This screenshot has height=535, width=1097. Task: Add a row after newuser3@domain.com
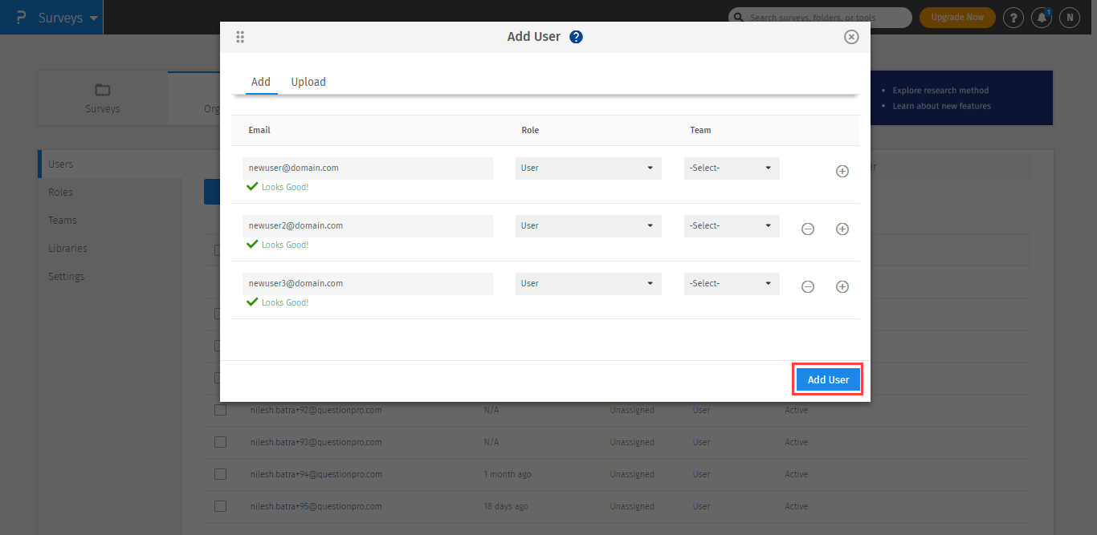842,286
